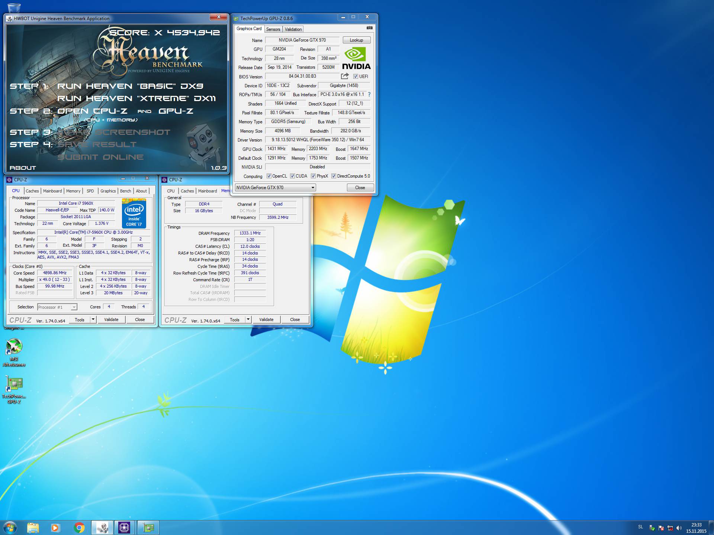Click the HWBOT Heaven title bar icon
Viewport: 714px width, 535px height.
tap(9, 18)
